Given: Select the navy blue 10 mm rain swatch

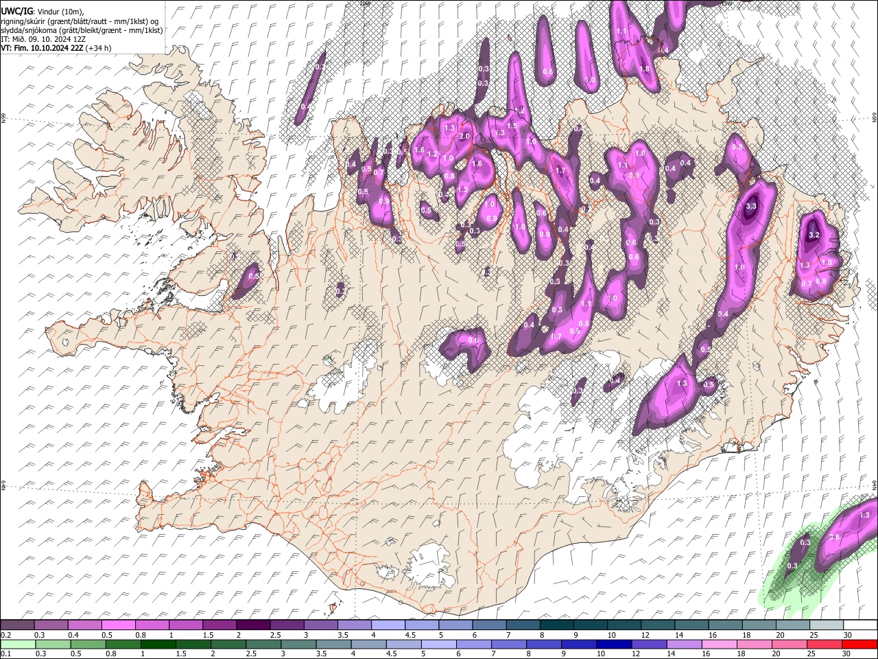Looking at the screenshot, I should 615,644.
